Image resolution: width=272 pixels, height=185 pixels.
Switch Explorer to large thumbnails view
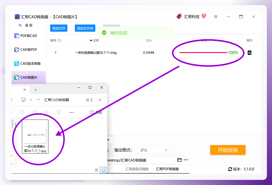pos(103,170)
